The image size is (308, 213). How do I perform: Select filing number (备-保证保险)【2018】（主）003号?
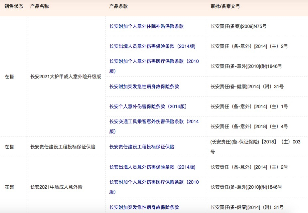pos(255,147)
